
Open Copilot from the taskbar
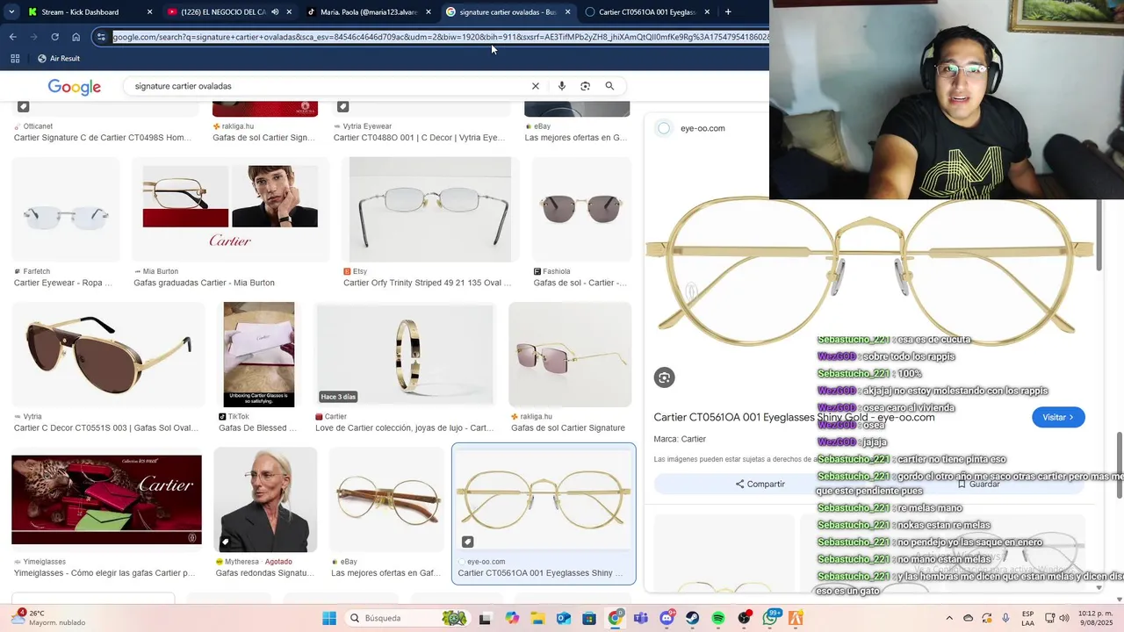[512, 618]
